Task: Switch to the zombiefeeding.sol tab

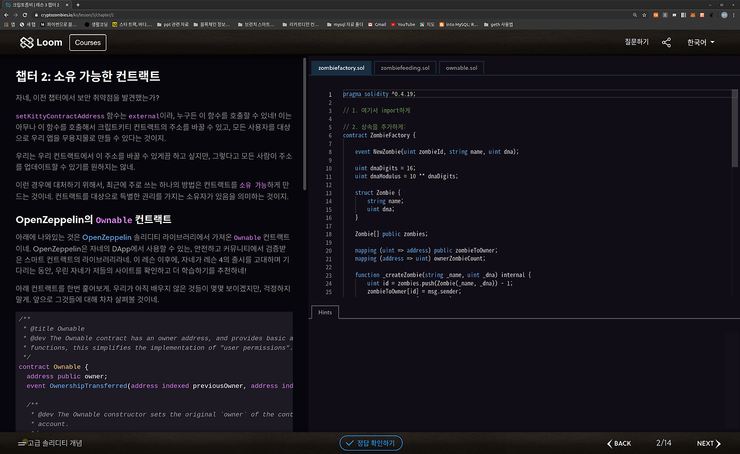Action: 405,68
